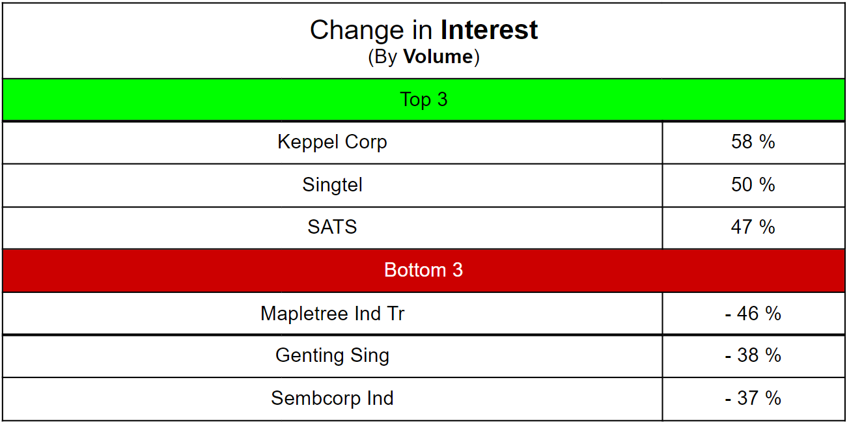Click the - 38 % value cell
Screen dimensions: 849x425
click(x=754, y=356)
